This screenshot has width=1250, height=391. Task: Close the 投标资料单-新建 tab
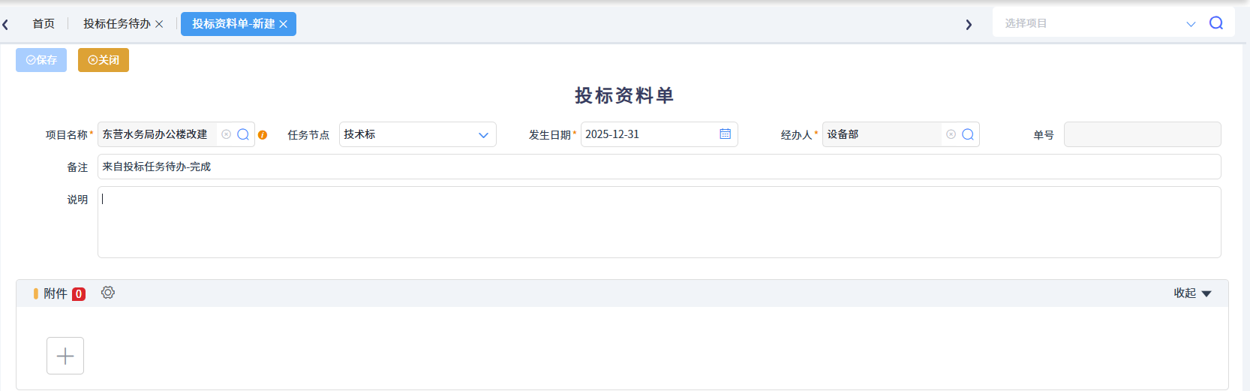284,24
